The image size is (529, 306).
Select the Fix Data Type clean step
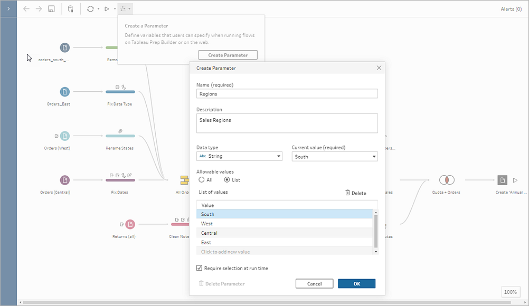pos(120,92)
